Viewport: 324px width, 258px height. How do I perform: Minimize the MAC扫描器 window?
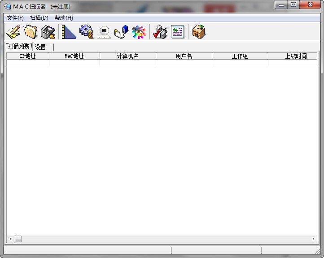(x=281, y=5)
